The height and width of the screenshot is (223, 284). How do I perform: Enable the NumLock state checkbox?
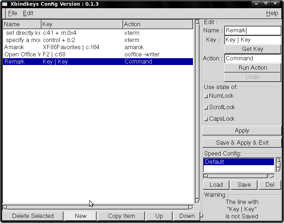206,96
